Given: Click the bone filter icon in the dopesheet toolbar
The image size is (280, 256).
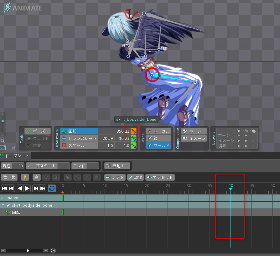Looking at the screenshot, I should [x=56, y=177].
